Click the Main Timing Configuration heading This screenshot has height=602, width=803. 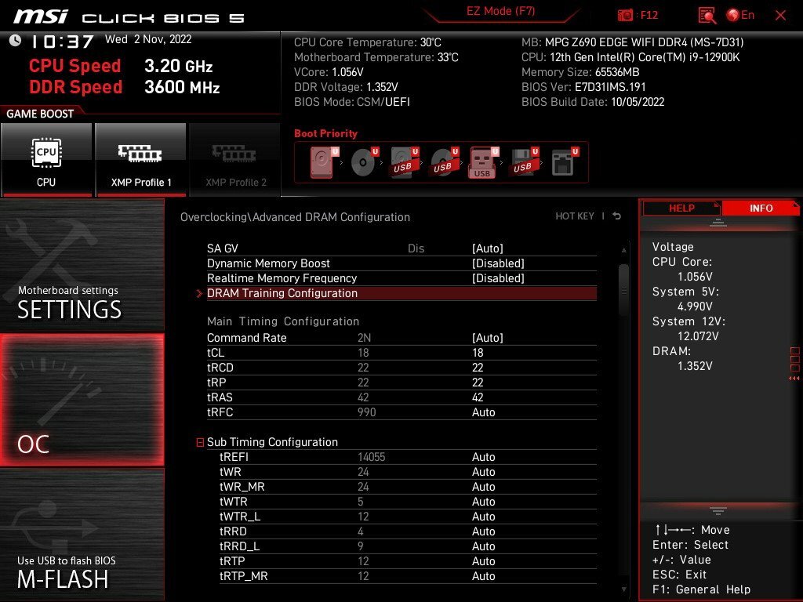[283, 321]
